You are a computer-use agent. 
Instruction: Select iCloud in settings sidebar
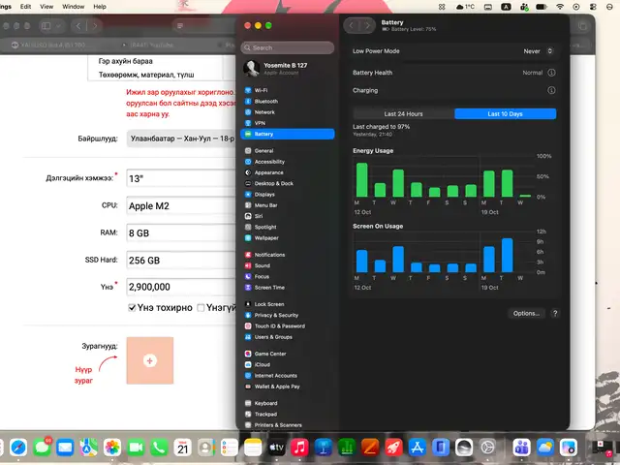(x=288, y=364)
